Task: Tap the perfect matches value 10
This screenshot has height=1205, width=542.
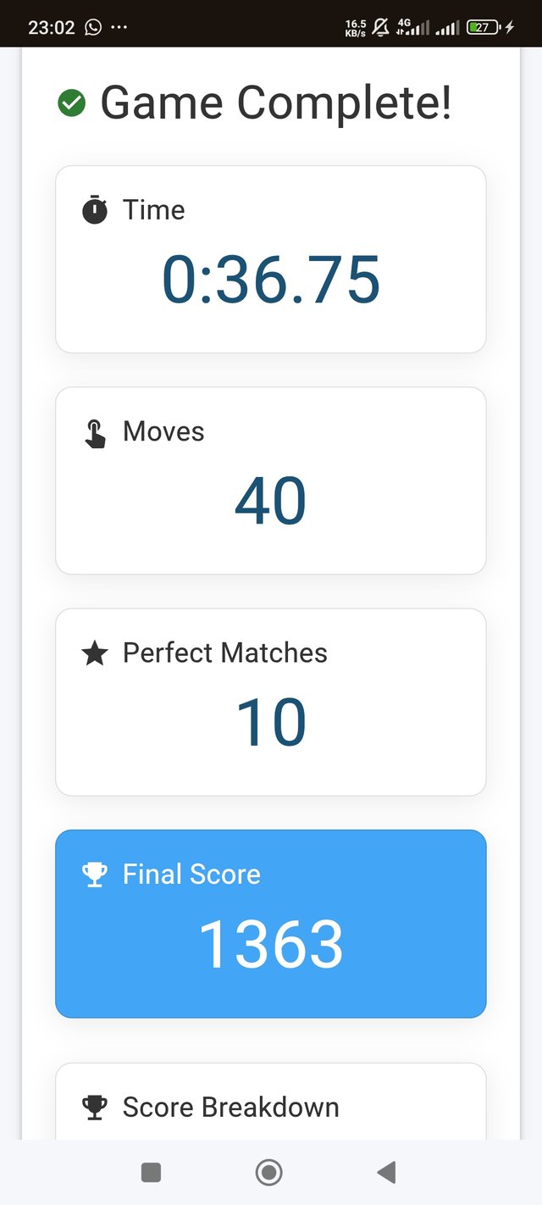Action: click(x=271, y=723)
